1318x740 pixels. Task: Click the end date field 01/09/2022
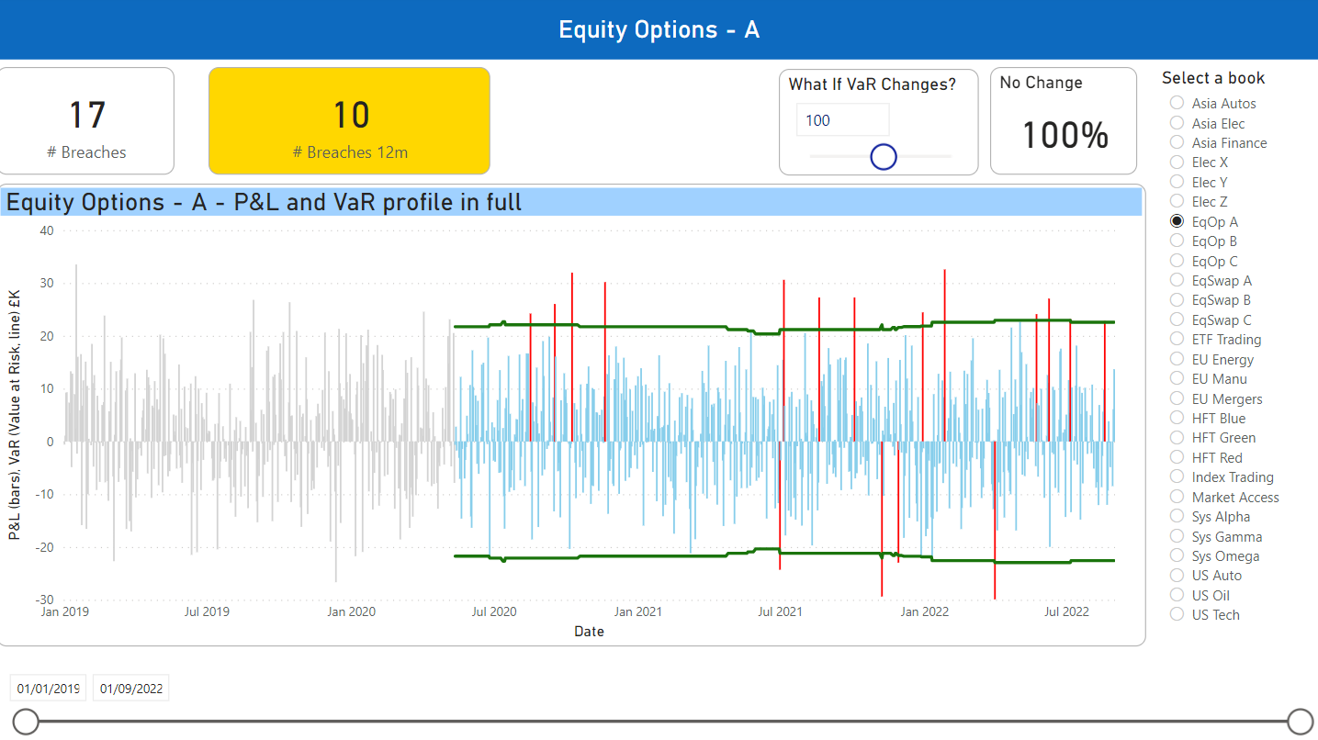pos(130,689)
